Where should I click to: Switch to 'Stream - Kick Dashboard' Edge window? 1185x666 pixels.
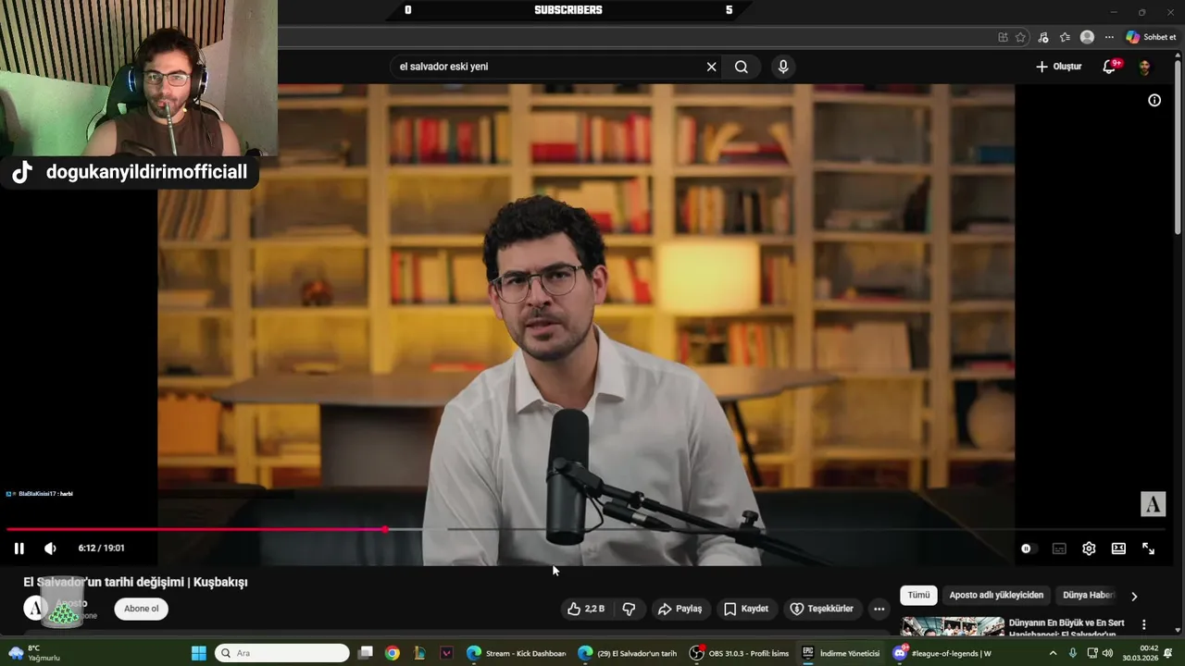click(x=517, y=653)
